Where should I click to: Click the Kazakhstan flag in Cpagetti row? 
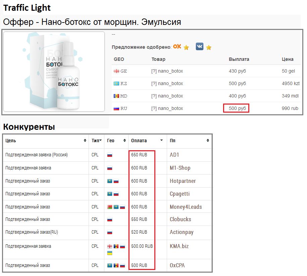point(110,194)
